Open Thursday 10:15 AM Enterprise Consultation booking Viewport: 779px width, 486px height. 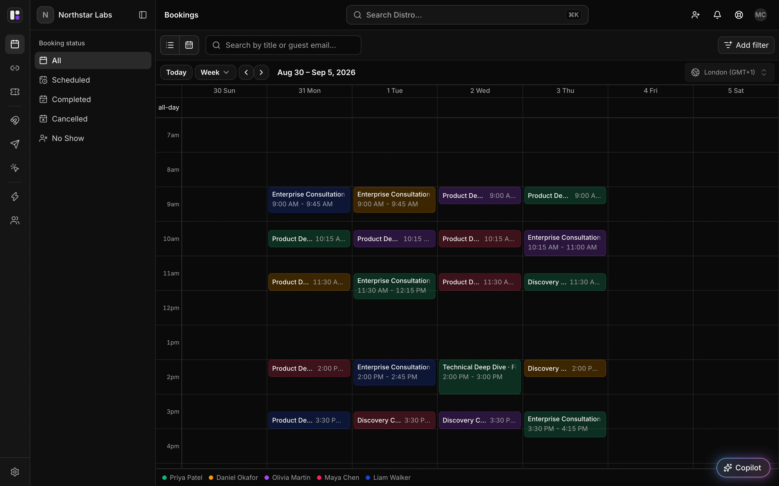click(565, 243)
